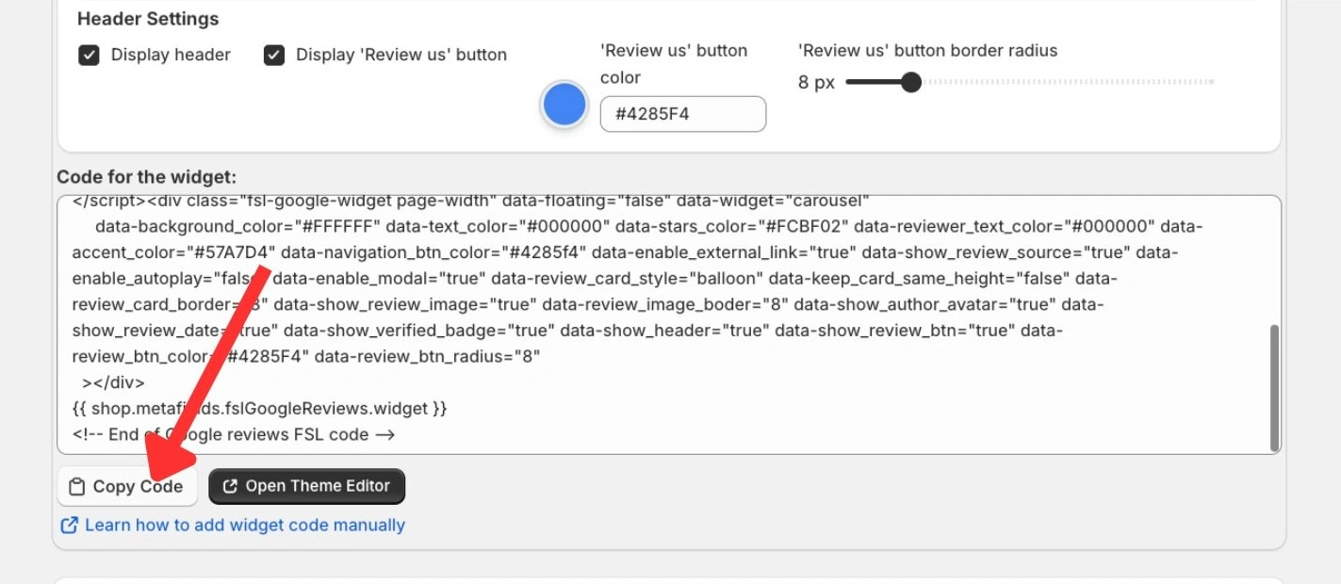The image size is (1341, 584).
Task: Adjust the border radius slider handle
Action: 910,83
